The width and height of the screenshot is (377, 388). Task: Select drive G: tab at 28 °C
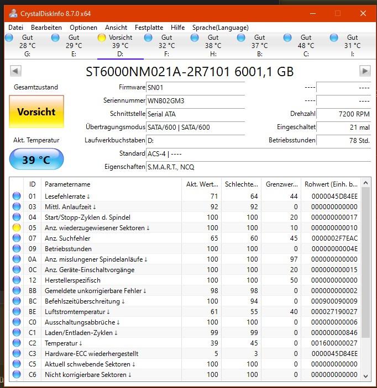coord(27,45)
